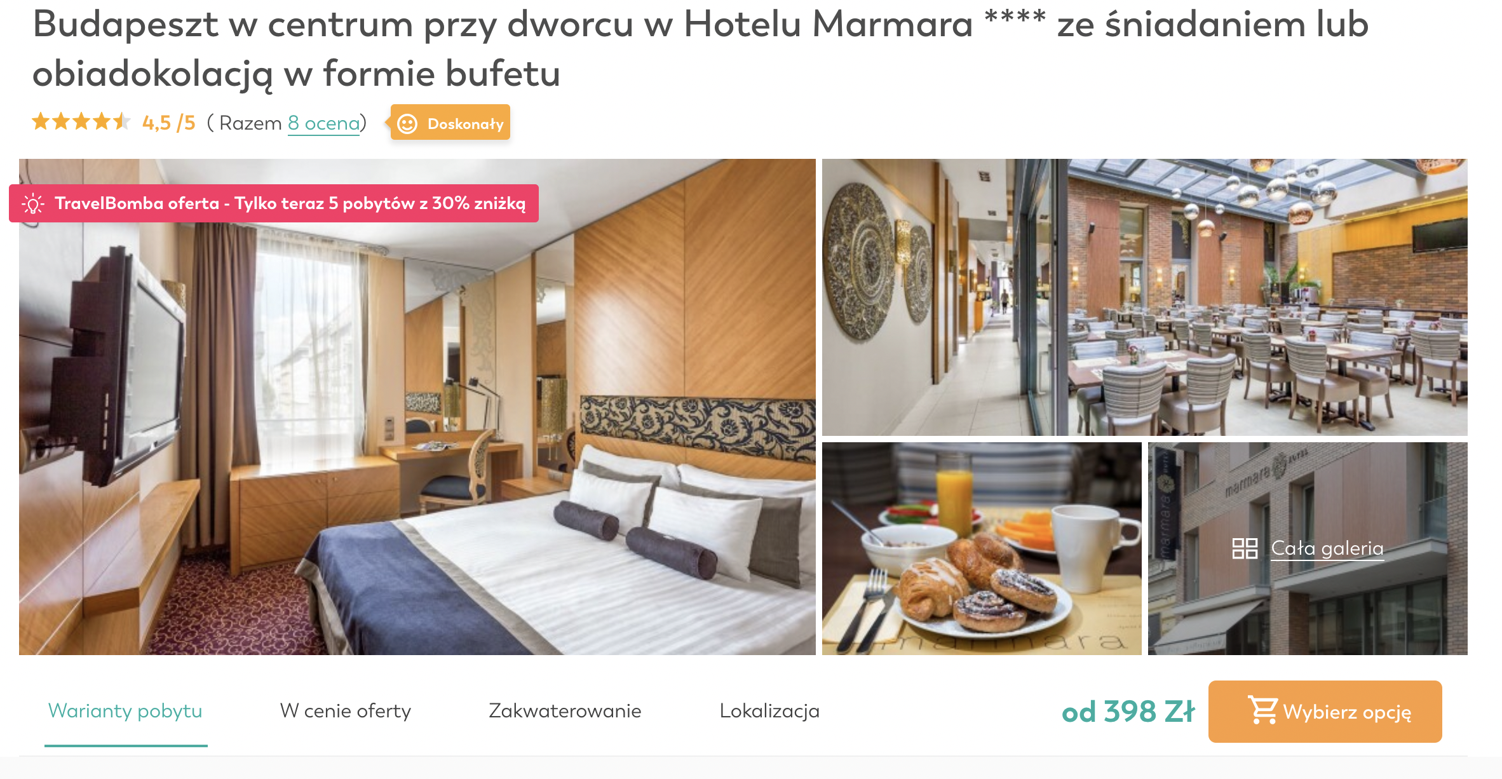
Task: Click the shopping cart icon on Wybierz opcję
Action: click(1262, 710)
